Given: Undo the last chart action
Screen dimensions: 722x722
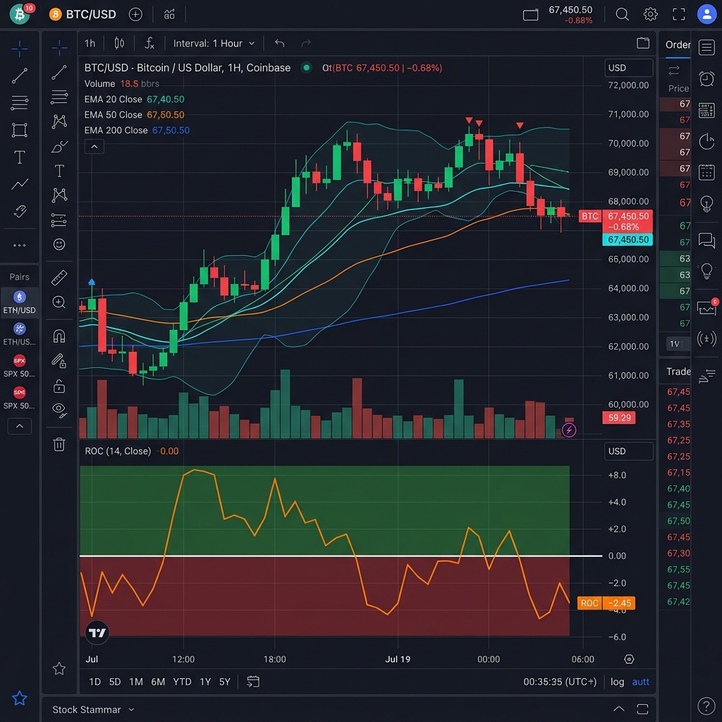Looking at the screenshot, I should click(x=279, y=43).
